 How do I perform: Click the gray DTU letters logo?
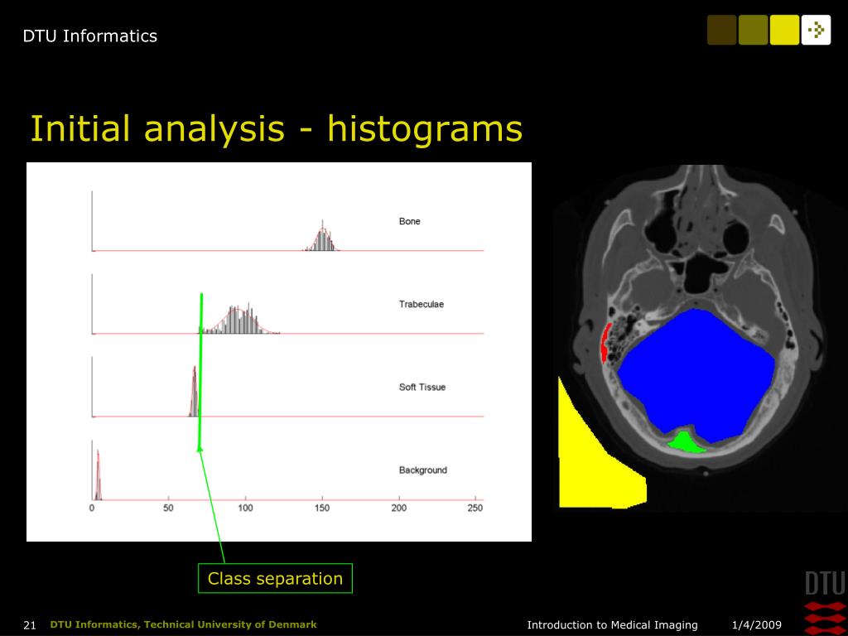826,584
